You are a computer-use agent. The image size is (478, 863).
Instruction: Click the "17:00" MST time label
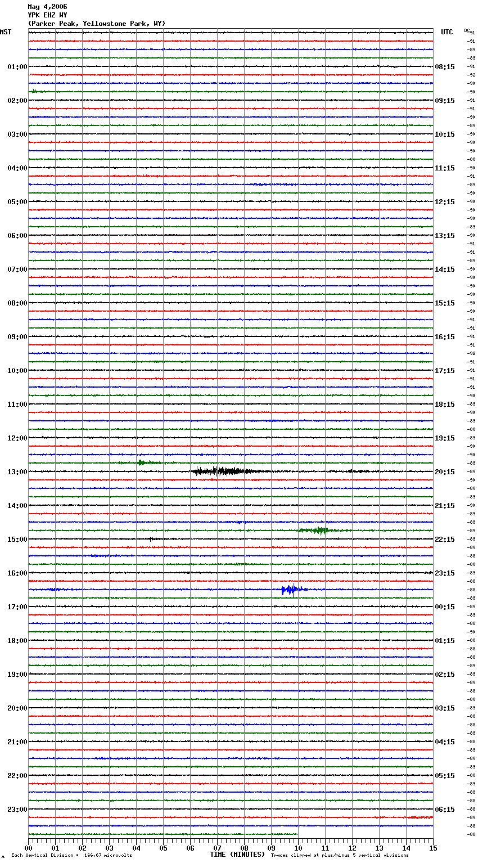point(17,607)
